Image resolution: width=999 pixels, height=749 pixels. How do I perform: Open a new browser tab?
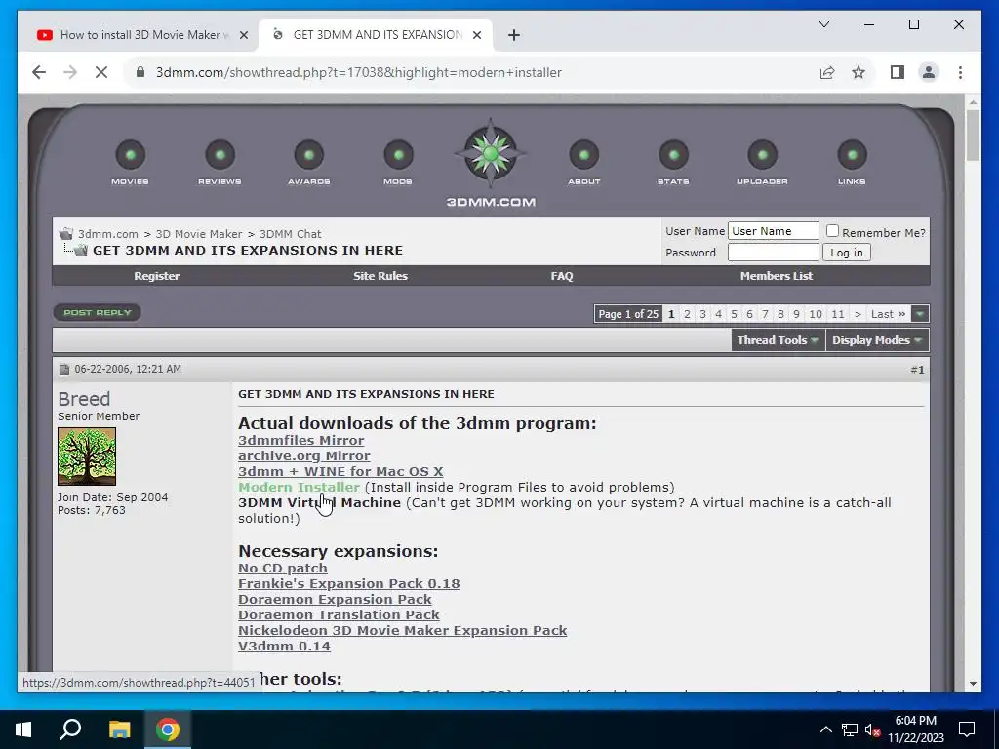click(x=514, y=35)
